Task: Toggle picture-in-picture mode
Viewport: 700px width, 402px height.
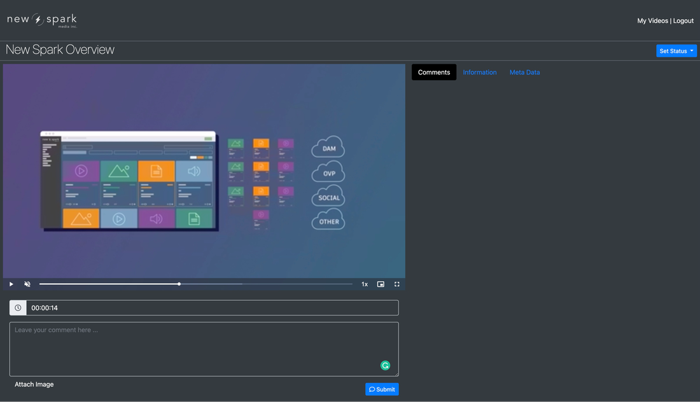Action: [x=381, y=284]
